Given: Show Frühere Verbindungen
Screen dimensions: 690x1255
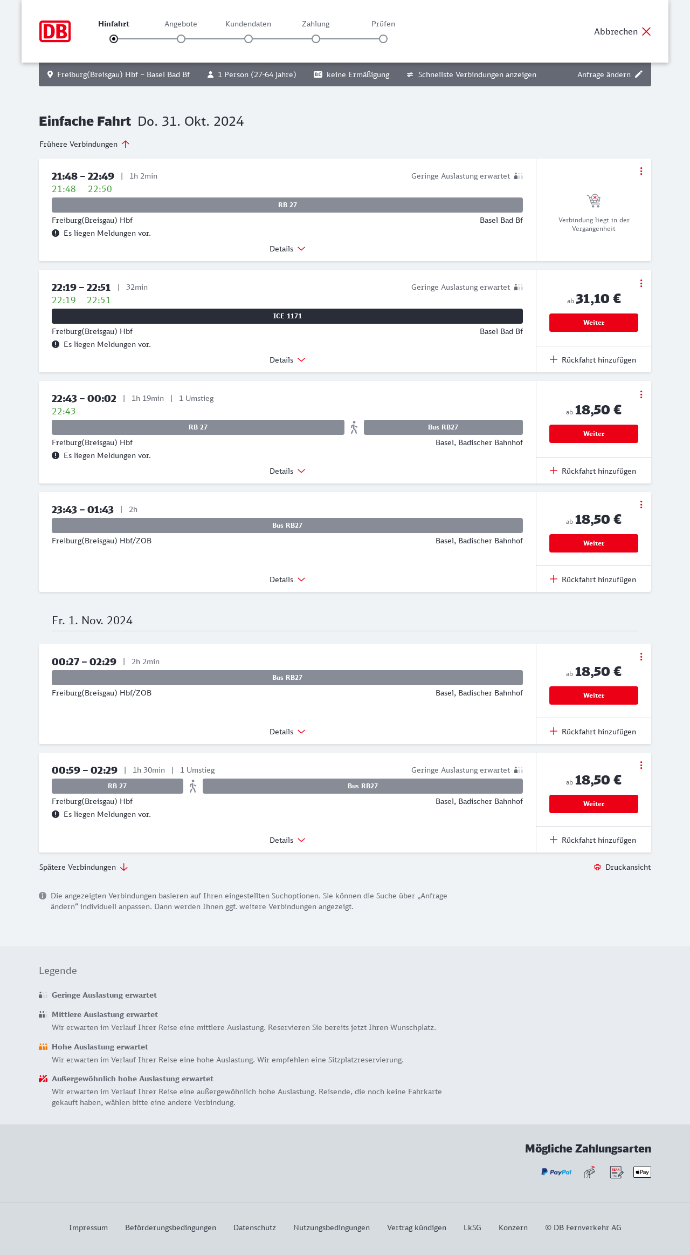Looking at the screenshot, I should pyautogui.click(x=84, y=144).
